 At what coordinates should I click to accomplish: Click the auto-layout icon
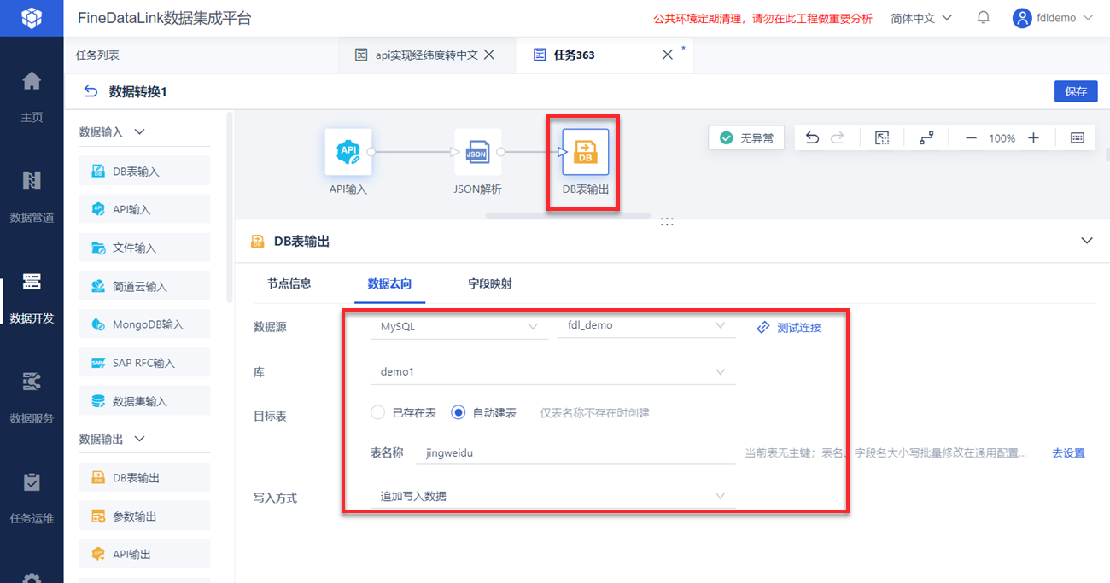click(926, 137)
